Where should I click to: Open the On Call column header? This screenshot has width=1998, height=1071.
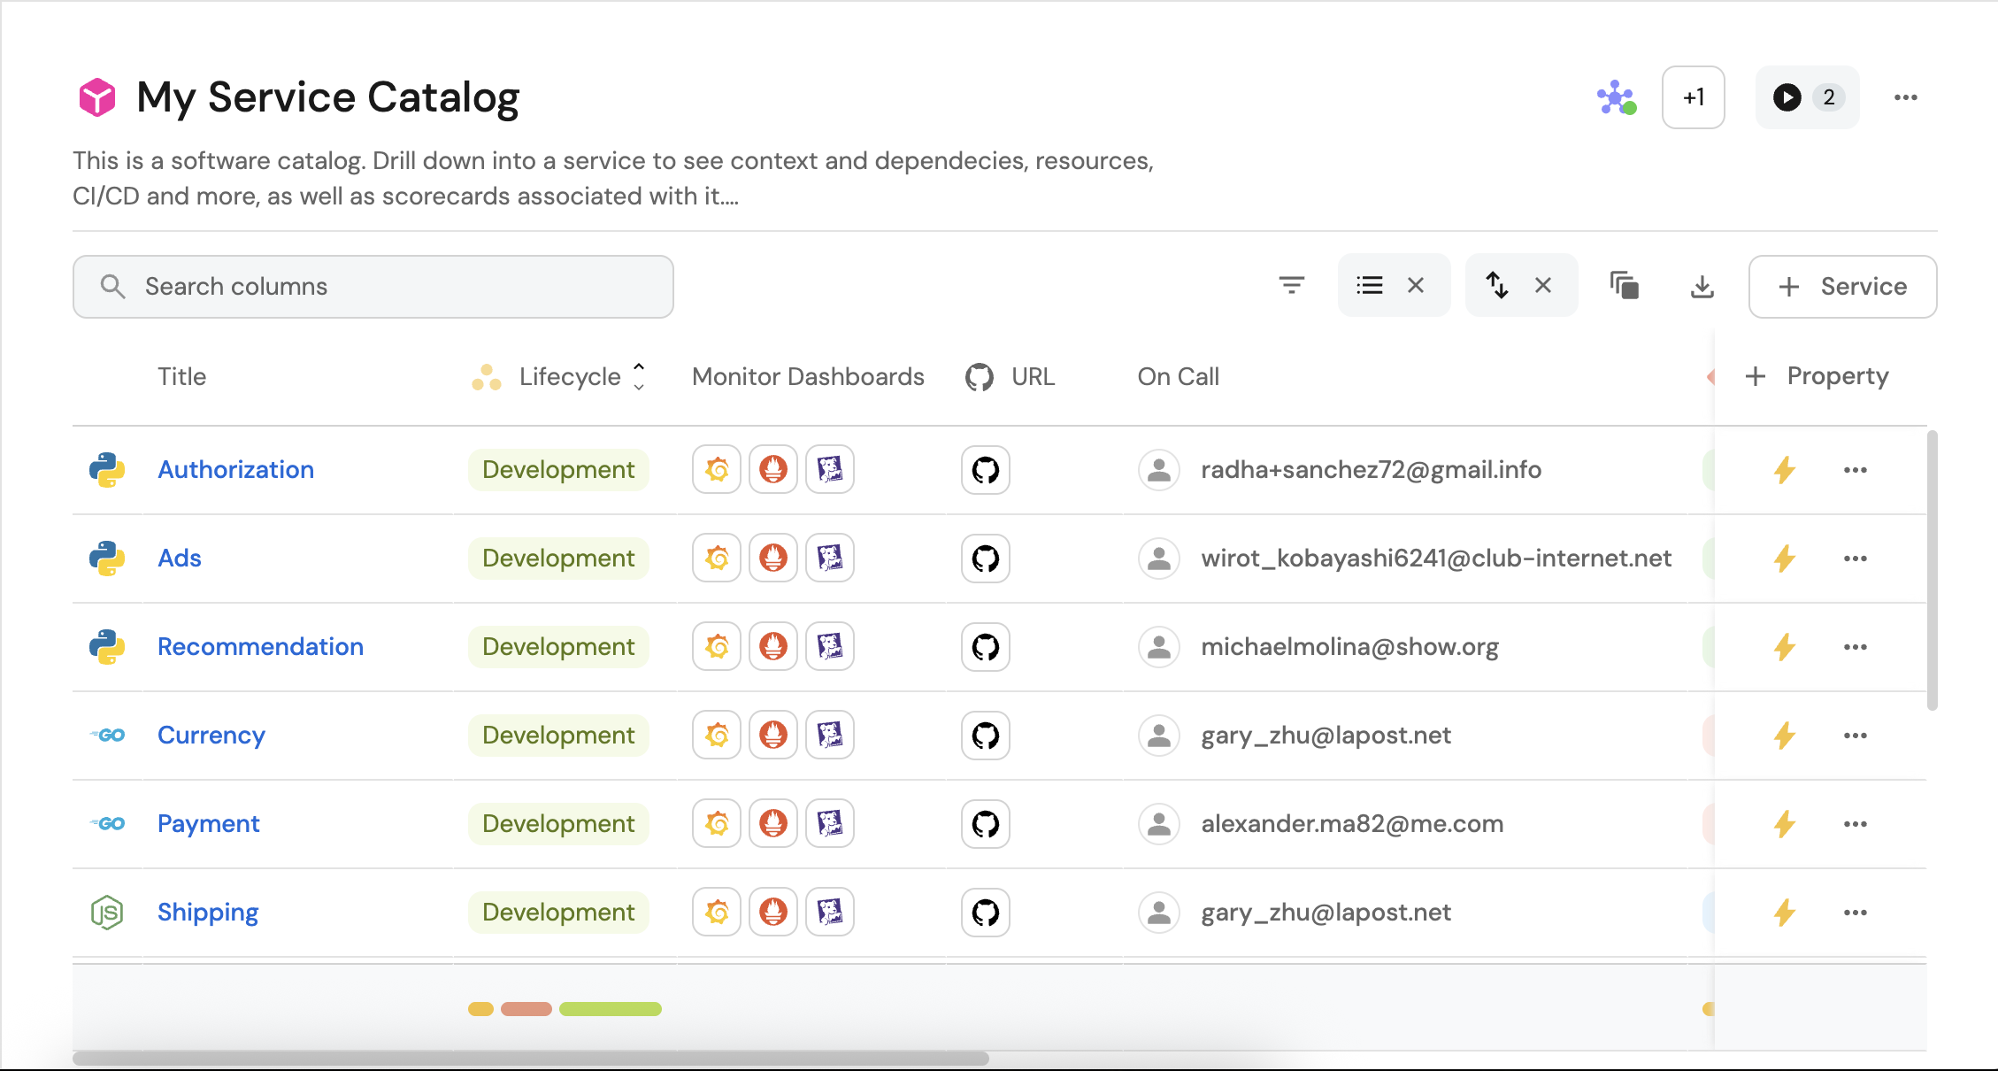click(1178, 376)
